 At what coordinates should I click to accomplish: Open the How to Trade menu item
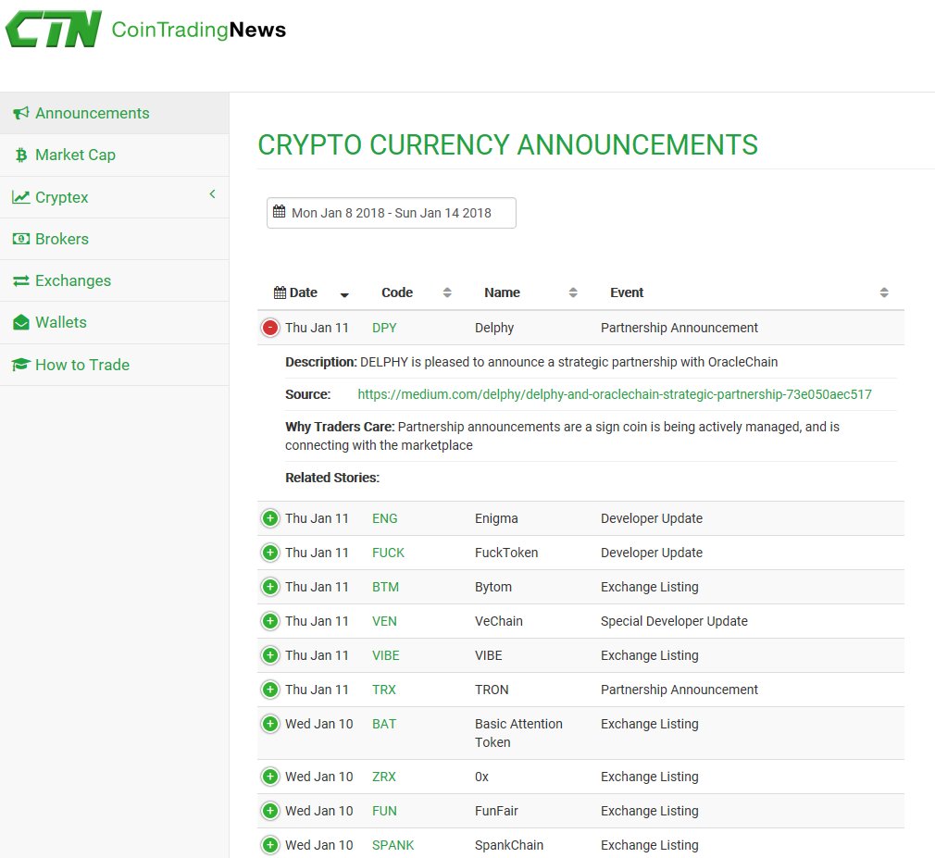point(115,365)
